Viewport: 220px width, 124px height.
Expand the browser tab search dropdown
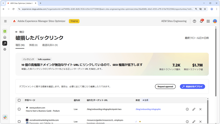point(3,3)
